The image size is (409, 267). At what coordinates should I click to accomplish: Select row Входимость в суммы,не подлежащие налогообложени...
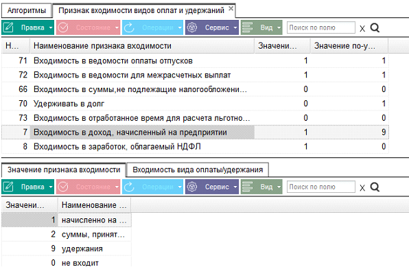click(x=195, y=89)
